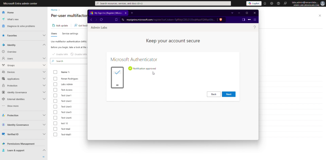Check the box for test 10
The width and height of the screenshot is (326, 160).
pos(55,123)
